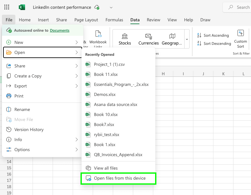Switch to the Page Layout tab

pos(86,20)
